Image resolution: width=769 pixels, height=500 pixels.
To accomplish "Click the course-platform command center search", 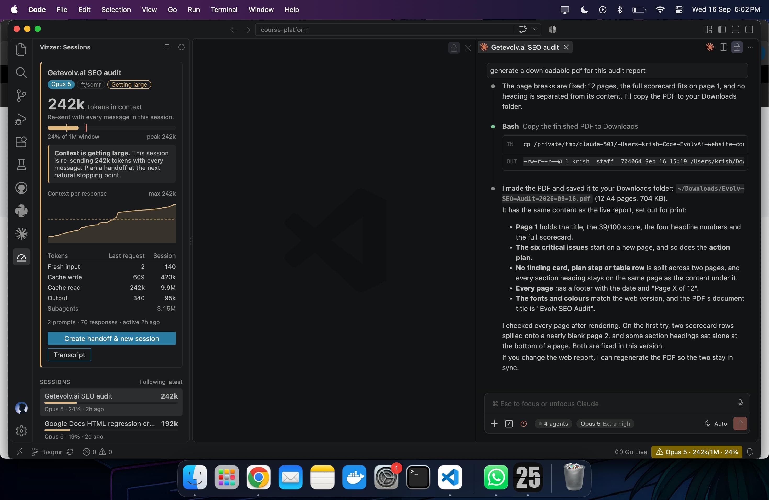I will click(384, 30).
